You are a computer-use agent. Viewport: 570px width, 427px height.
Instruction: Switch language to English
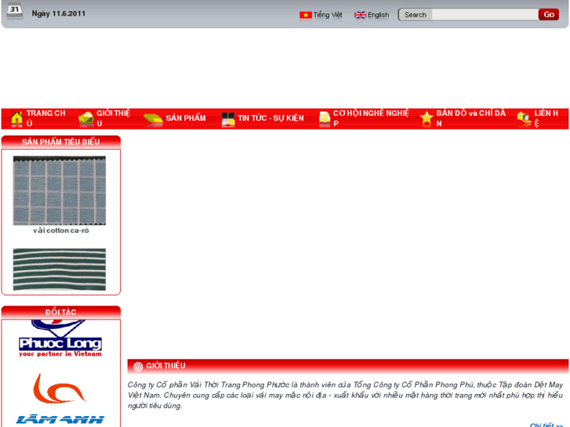(378, 15)
